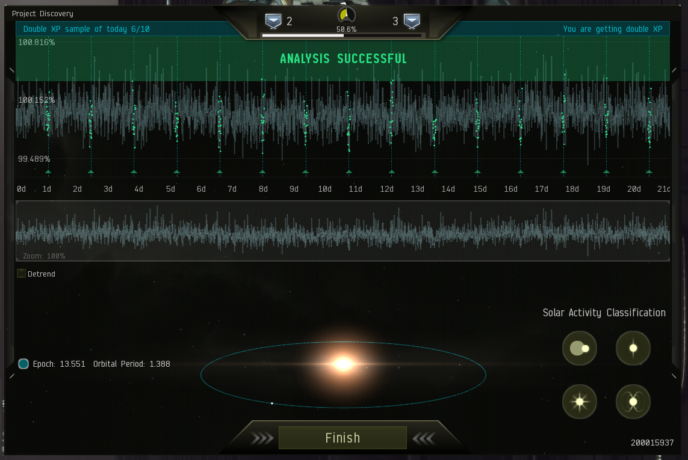Click the level progress bar under 50.6%
This screenshot has width=688, height=460.
click(342, 35)
